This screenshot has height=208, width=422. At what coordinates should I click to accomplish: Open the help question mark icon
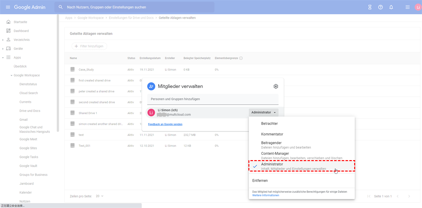coord(380,7)
